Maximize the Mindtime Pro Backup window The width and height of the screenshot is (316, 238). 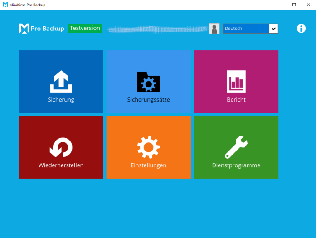pos(294,5)
